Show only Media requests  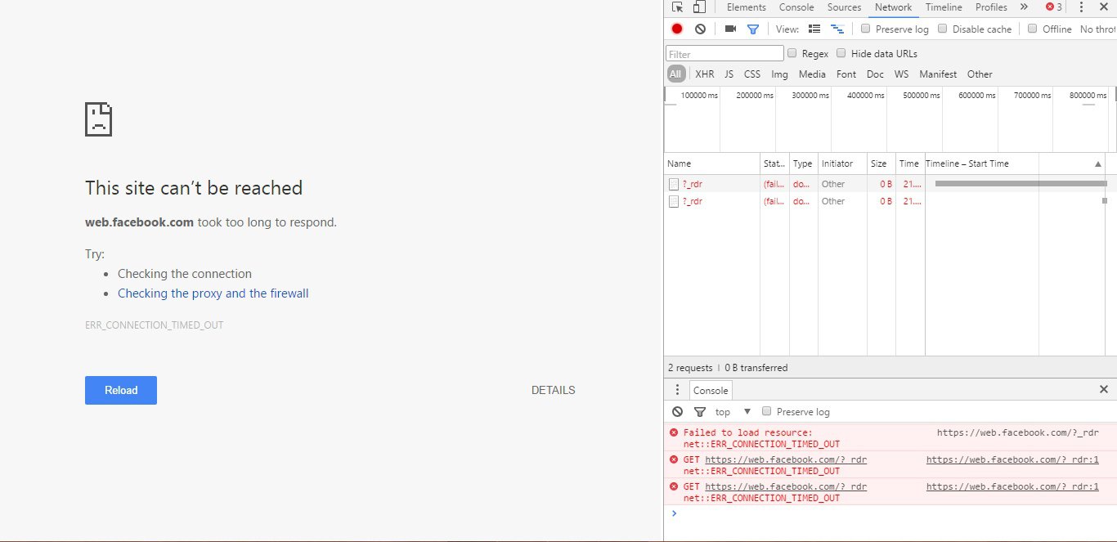812,74
